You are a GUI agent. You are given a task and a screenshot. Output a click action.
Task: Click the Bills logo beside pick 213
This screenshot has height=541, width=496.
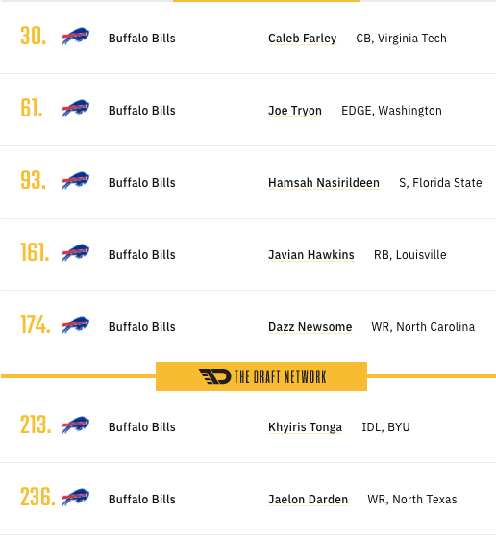click(x=75, y=425)
